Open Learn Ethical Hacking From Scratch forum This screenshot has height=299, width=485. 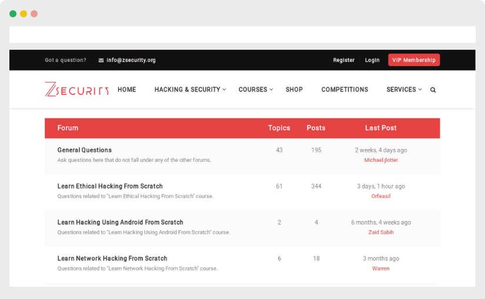110,186
